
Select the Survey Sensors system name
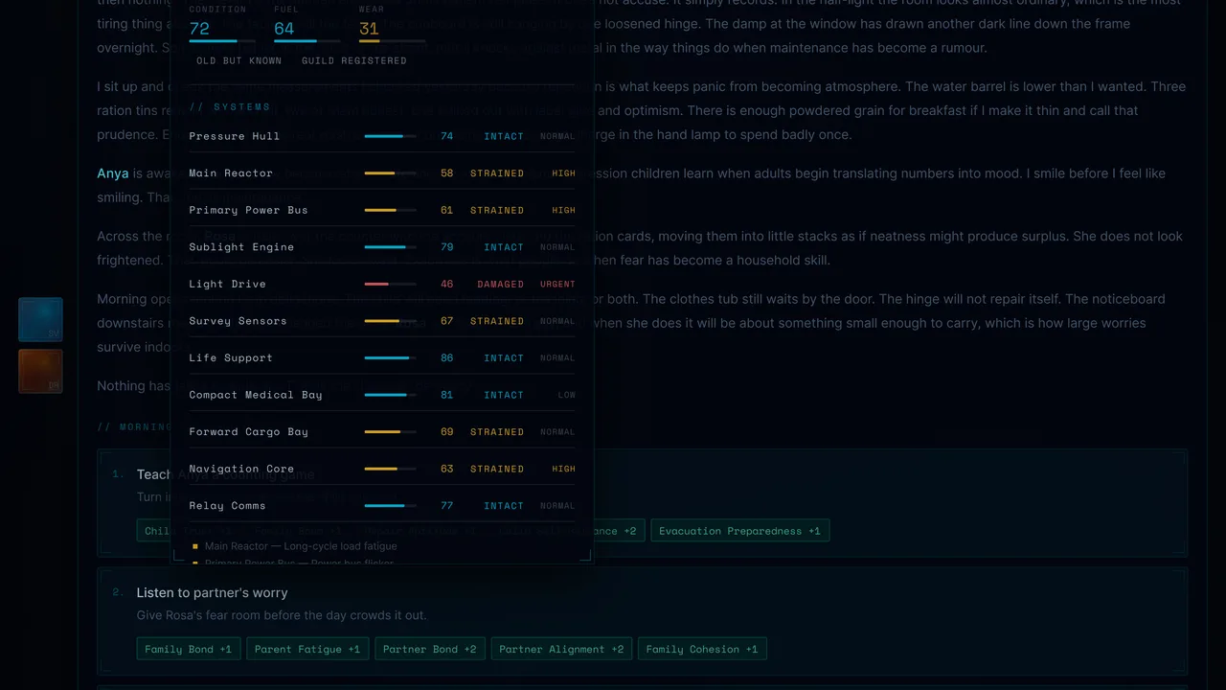238,321
